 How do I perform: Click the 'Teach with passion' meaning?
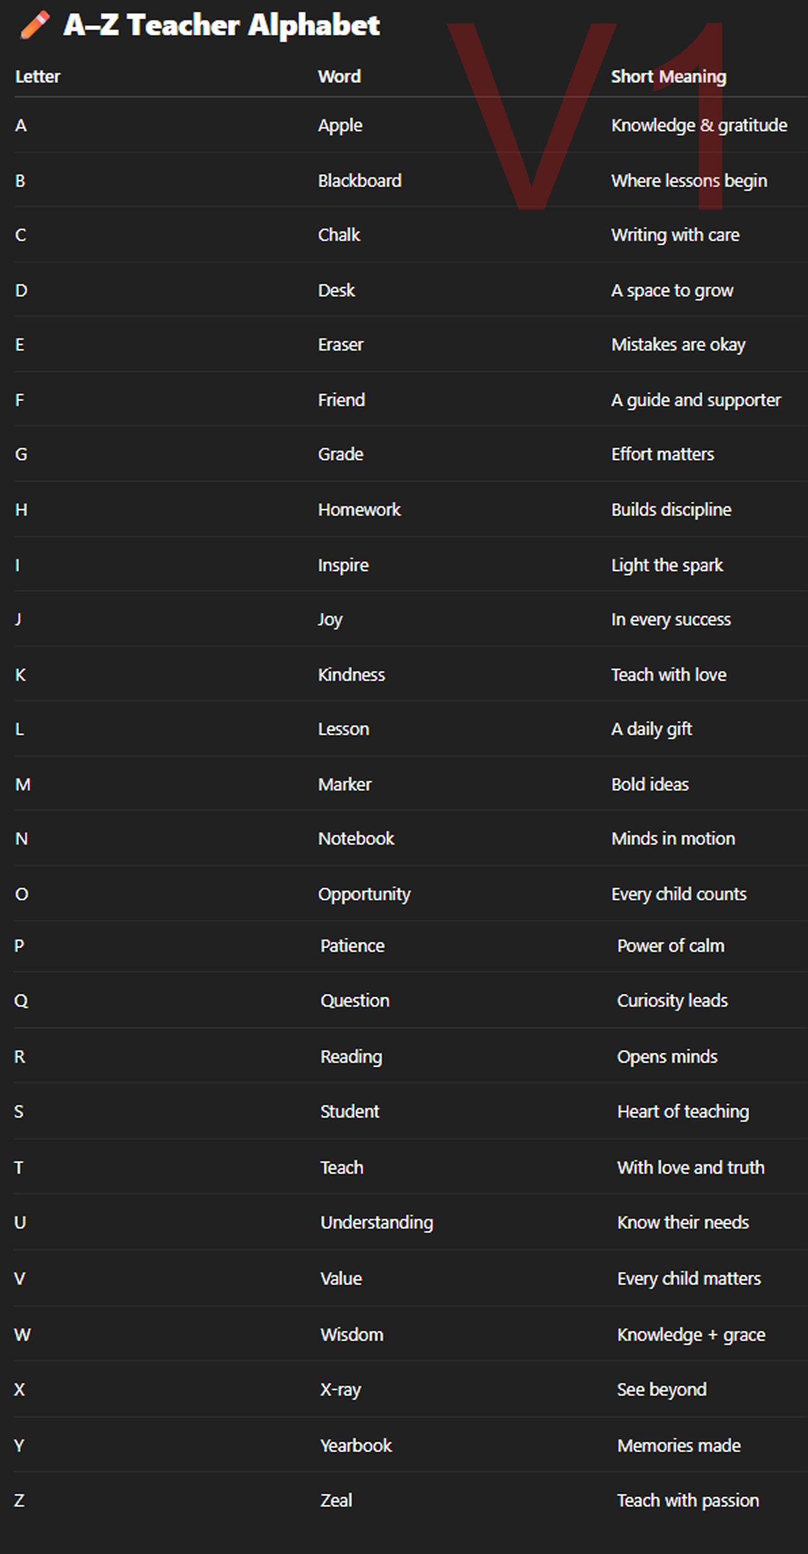click(688, 1501)
